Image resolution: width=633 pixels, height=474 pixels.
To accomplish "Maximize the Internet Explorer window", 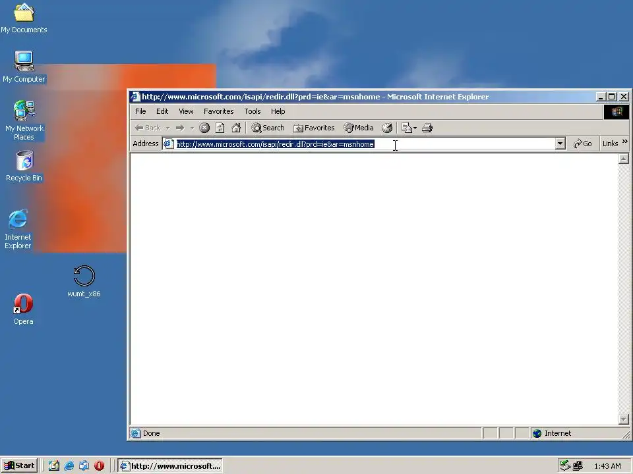I will pos(612,97).
